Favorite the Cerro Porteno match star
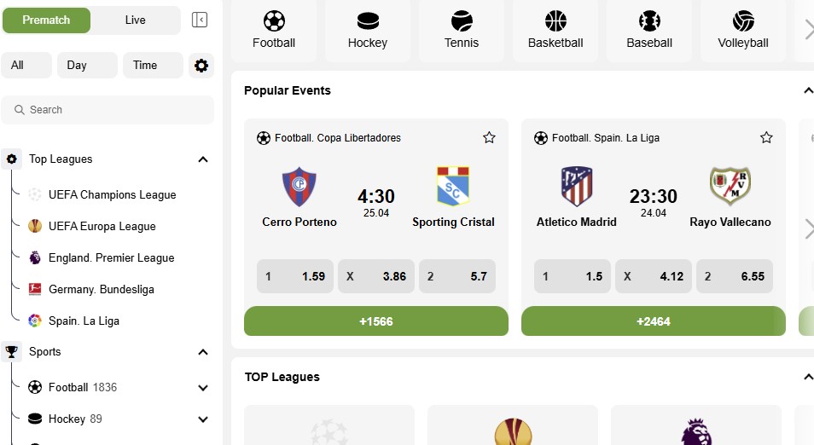Screen dimensions: 814x445 489,137
